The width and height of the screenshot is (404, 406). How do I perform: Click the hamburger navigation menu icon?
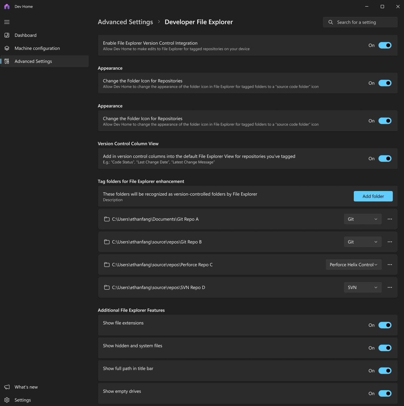pos(7,22)
